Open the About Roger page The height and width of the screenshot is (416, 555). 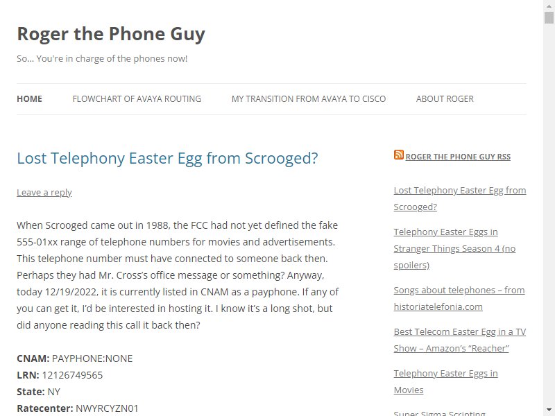pyautogui.click(x=445, y=98)
